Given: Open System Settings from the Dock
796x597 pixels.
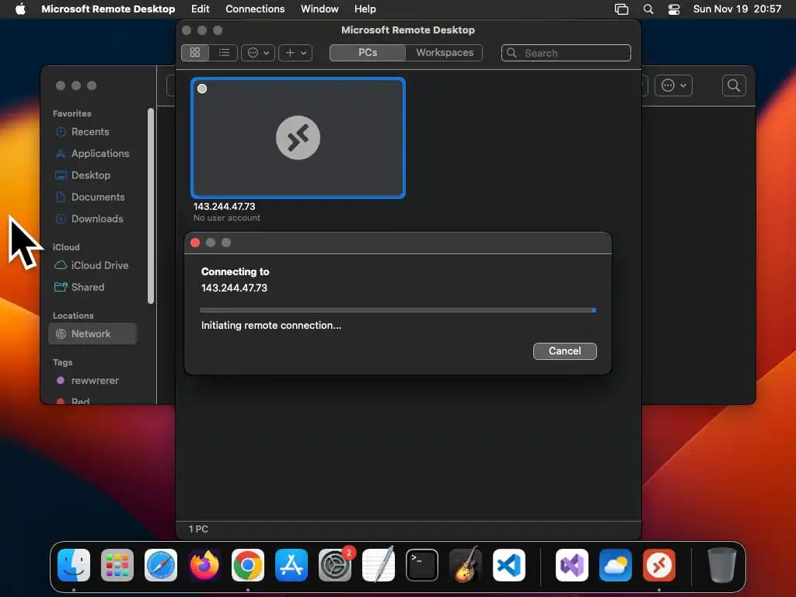Looking at the screenshot, I should pyautogui.click(x=335, y=565).
